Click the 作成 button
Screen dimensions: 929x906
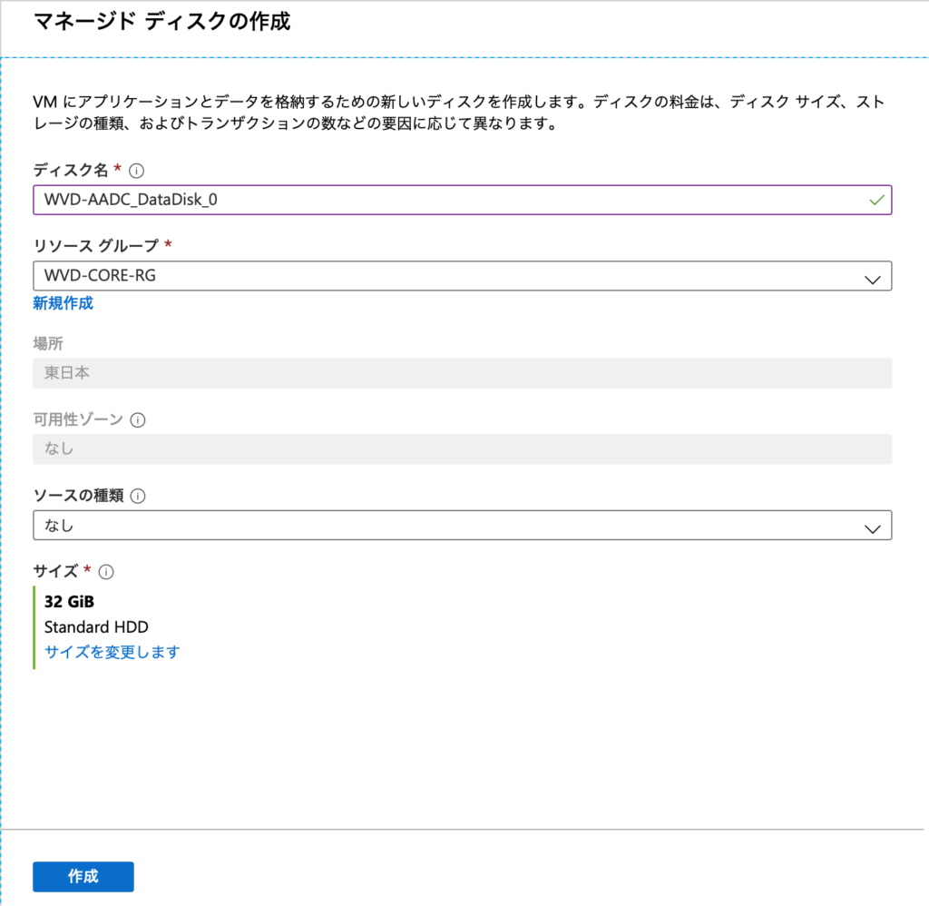click(83, 876)
